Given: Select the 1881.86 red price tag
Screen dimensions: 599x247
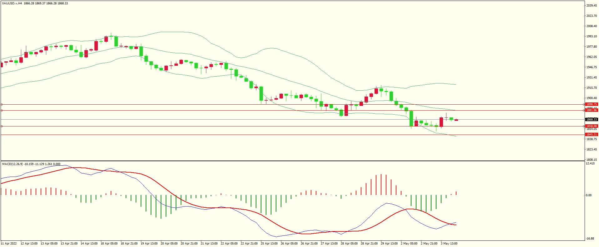Looking at the screenshot, I should (591, 110).
